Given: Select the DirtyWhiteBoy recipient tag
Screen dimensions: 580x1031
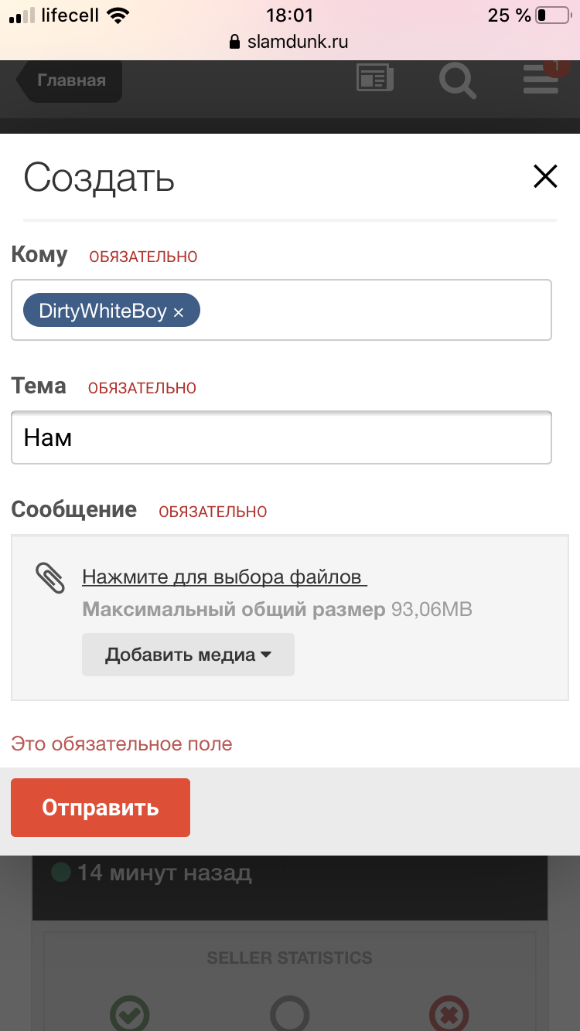Looking at the screenshot, I should [x=103, y=311].
